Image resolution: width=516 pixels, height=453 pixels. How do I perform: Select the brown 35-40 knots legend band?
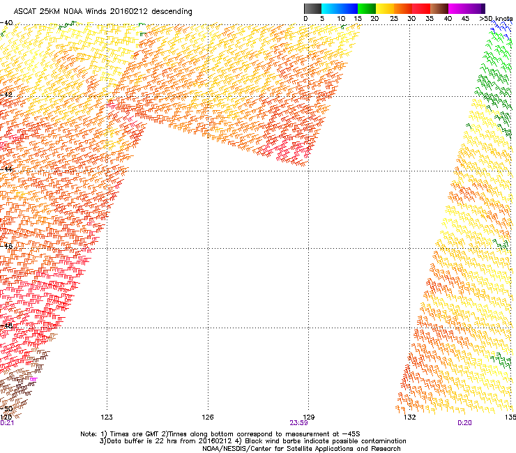pos(439,8)
